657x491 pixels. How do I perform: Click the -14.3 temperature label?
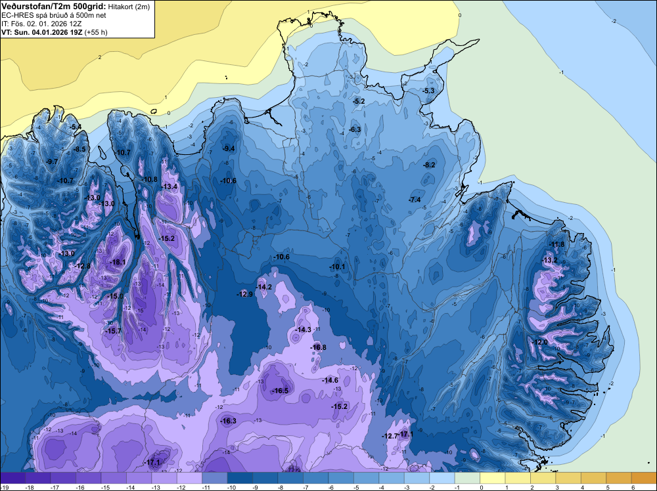[x=304, y=330]
